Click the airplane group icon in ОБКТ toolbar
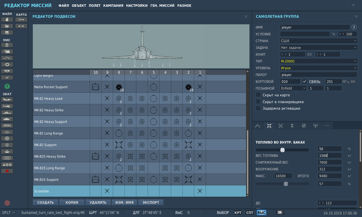 [7, 99]
